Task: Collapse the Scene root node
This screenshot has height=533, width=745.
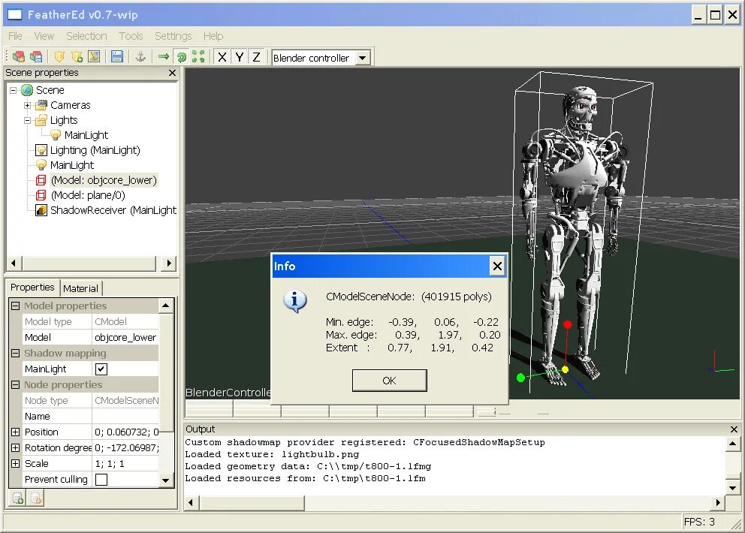Action: tap(13, 90)
